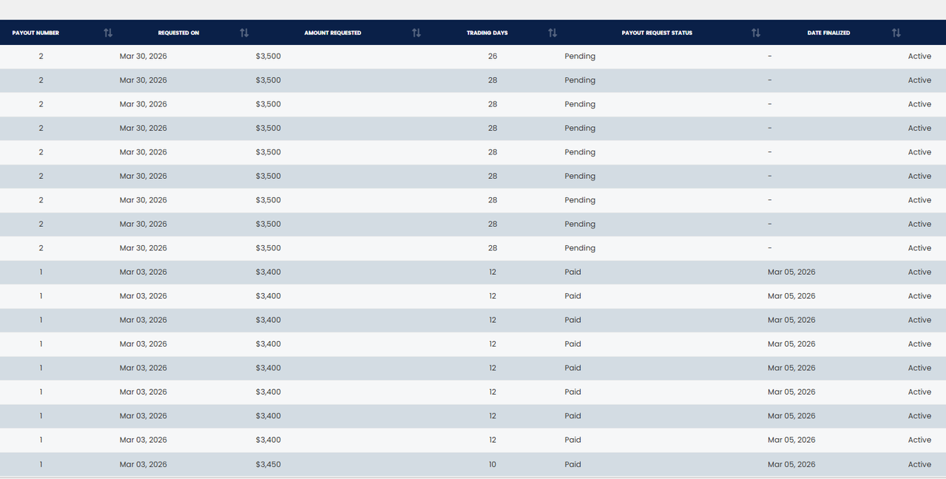
Task: Click Active in the 26-trading-days row
Action: [919, 57]
